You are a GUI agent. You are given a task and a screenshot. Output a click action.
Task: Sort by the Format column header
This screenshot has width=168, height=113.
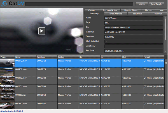[153, 57]
